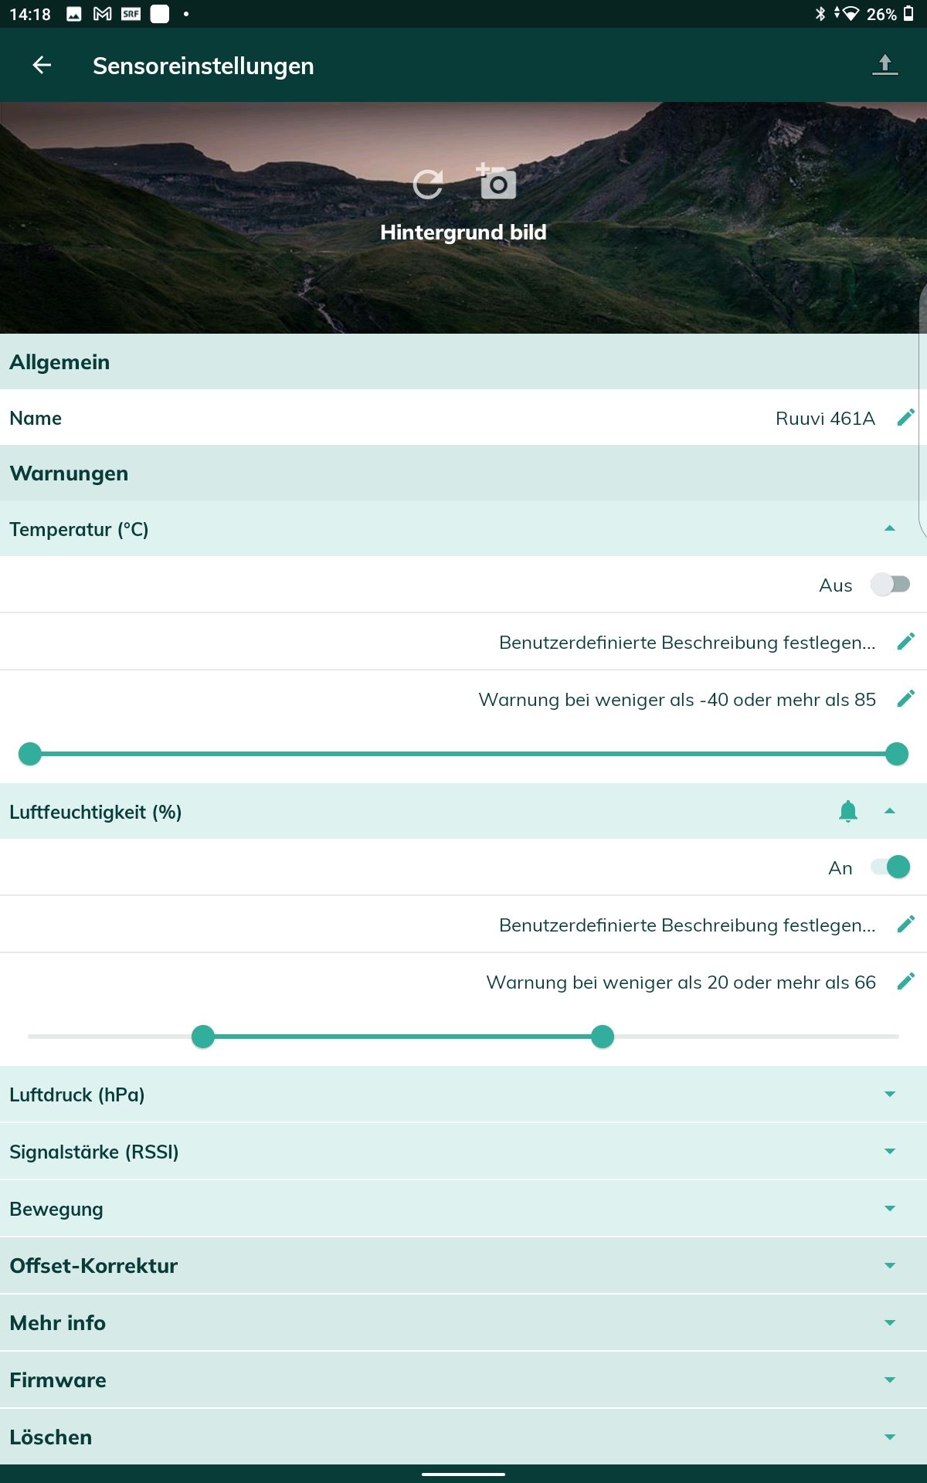Tap Bluetooth icon in status bar

pos(820,14)
